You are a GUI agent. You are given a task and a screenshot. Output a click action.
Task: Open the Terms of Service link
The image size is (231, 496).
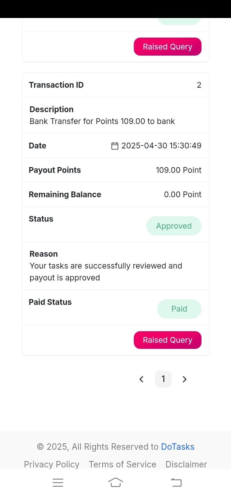[x=123, y=465]
